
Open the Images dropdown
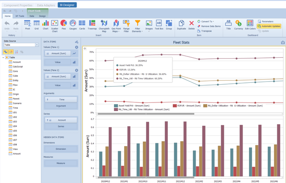(149, 26)
